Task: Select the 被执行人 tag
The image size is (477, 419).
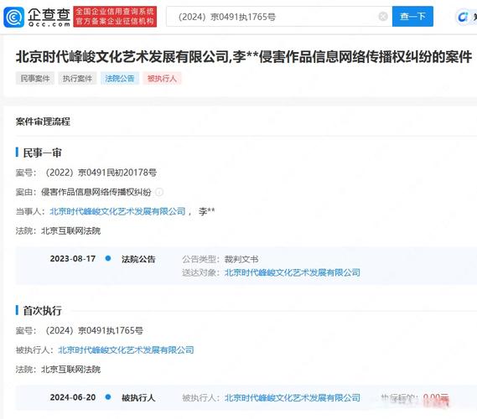Action: [x=162, y=79]
